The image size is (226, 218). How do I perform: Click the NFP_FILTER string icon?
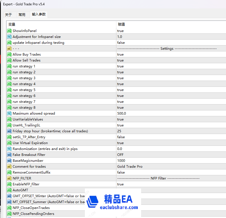point(9,178)
